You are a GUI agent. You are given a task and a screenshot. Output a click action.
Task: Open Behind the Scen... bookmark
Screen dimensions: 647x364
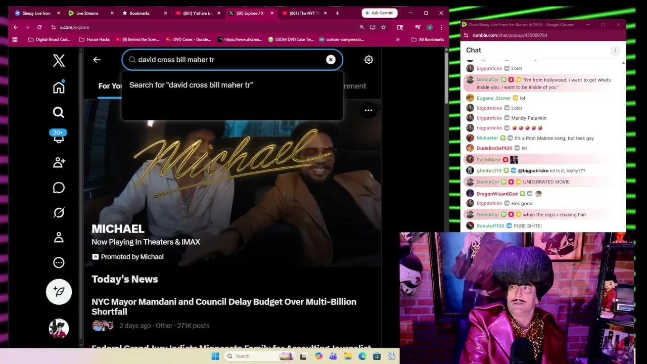point(137,39)
